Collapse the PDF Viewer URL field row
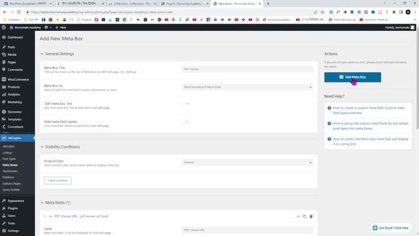The height and width of the screenshot is (236, 419). (51, 216)
